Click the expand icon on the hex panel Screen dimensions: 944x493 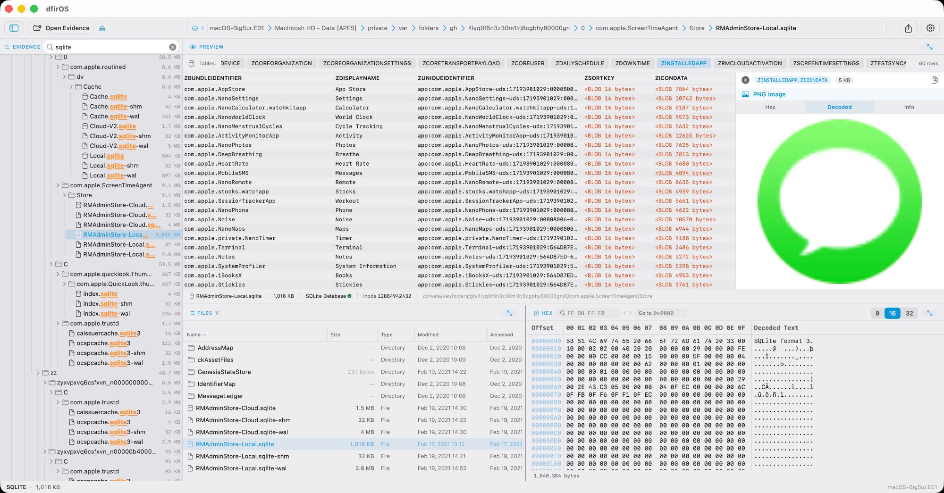(x=930, y=313)
